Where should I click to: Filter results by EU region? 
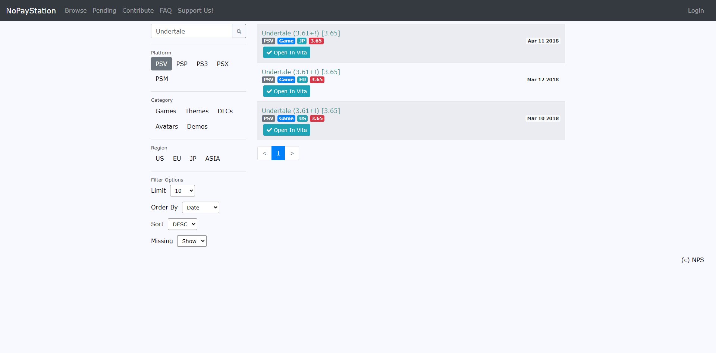177,158
